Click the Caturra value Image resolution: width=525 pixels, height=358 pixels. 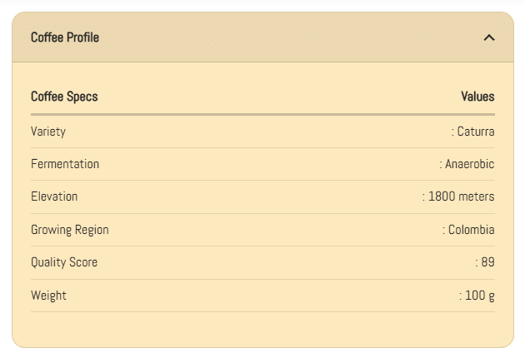point(475,132)
